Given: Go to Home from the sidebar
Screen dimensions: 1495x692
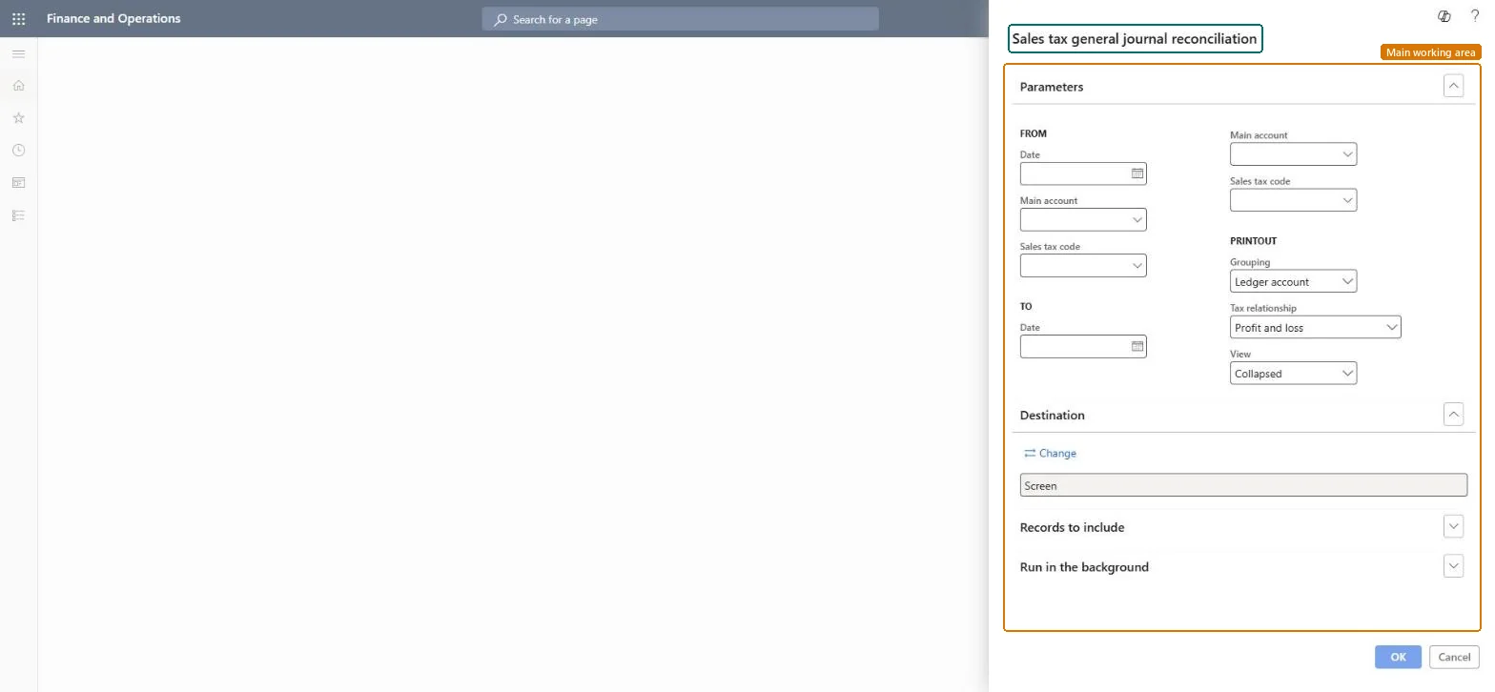Looking at the screenshot, I should (x=18, y=86).
